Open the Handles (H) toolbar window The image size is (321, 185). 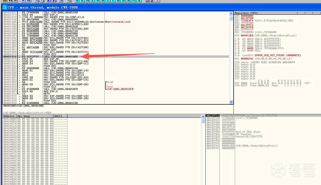pos(103,1)
